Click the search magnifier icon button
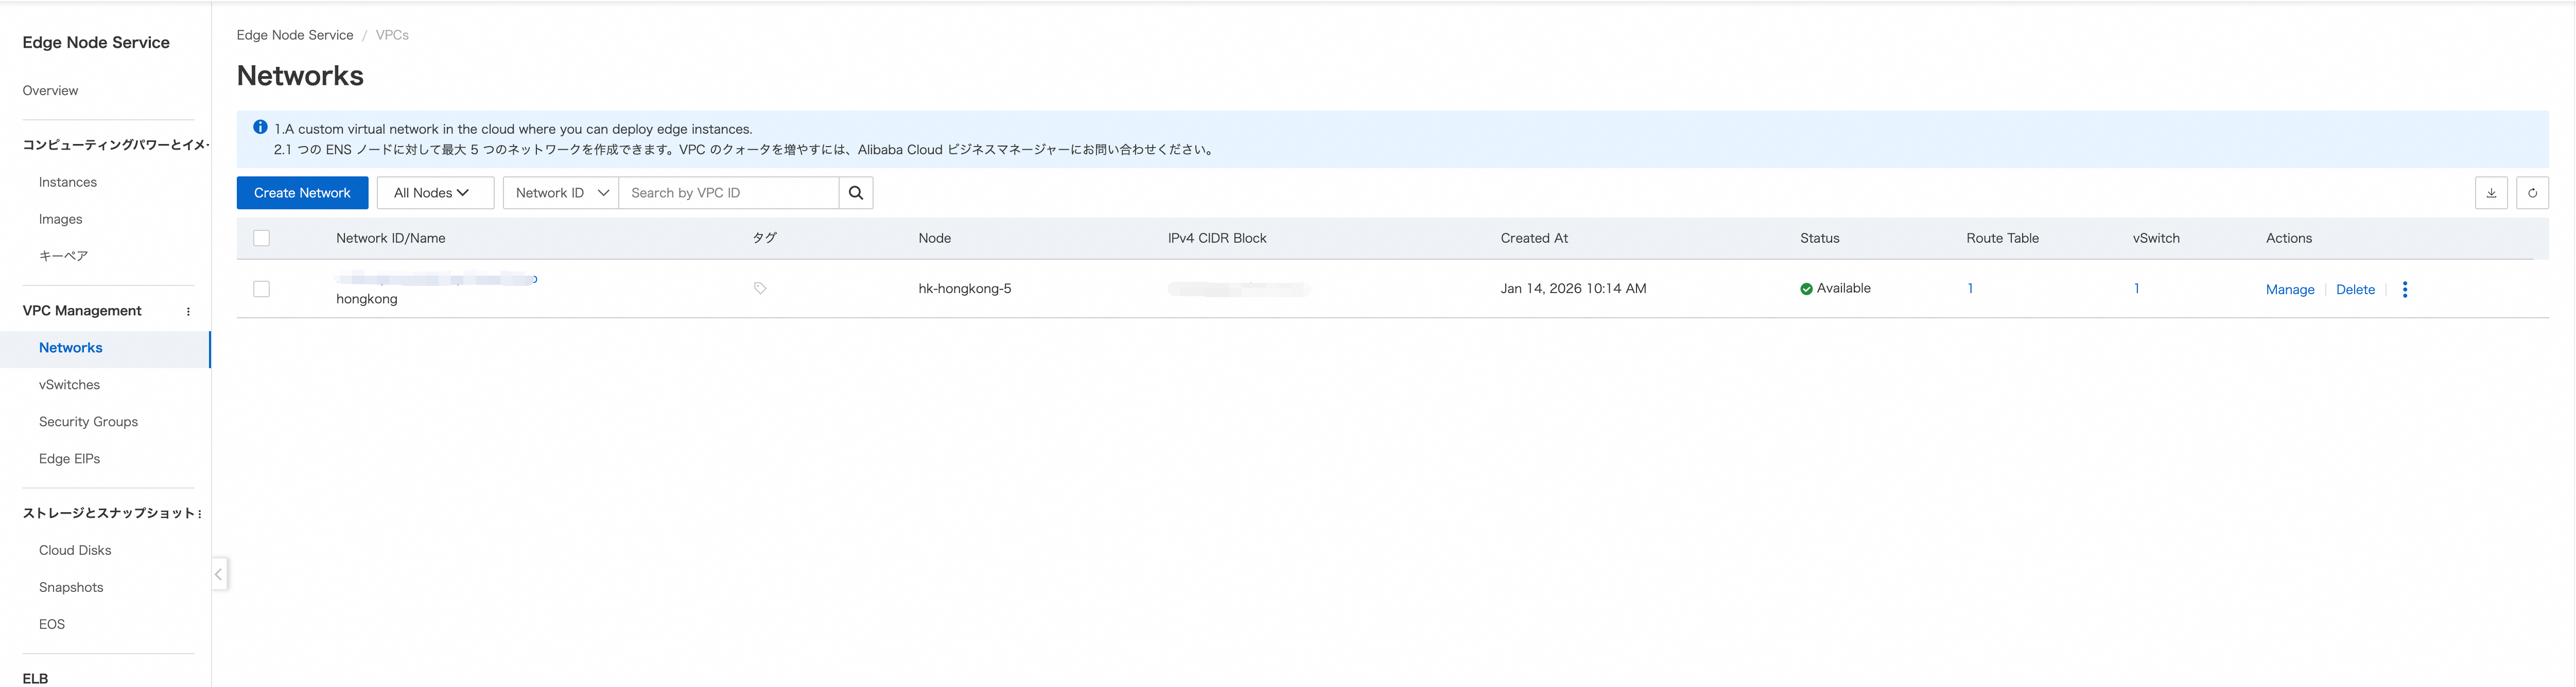The width and height of the screenshot is (2576, 687). coord(855,193)
